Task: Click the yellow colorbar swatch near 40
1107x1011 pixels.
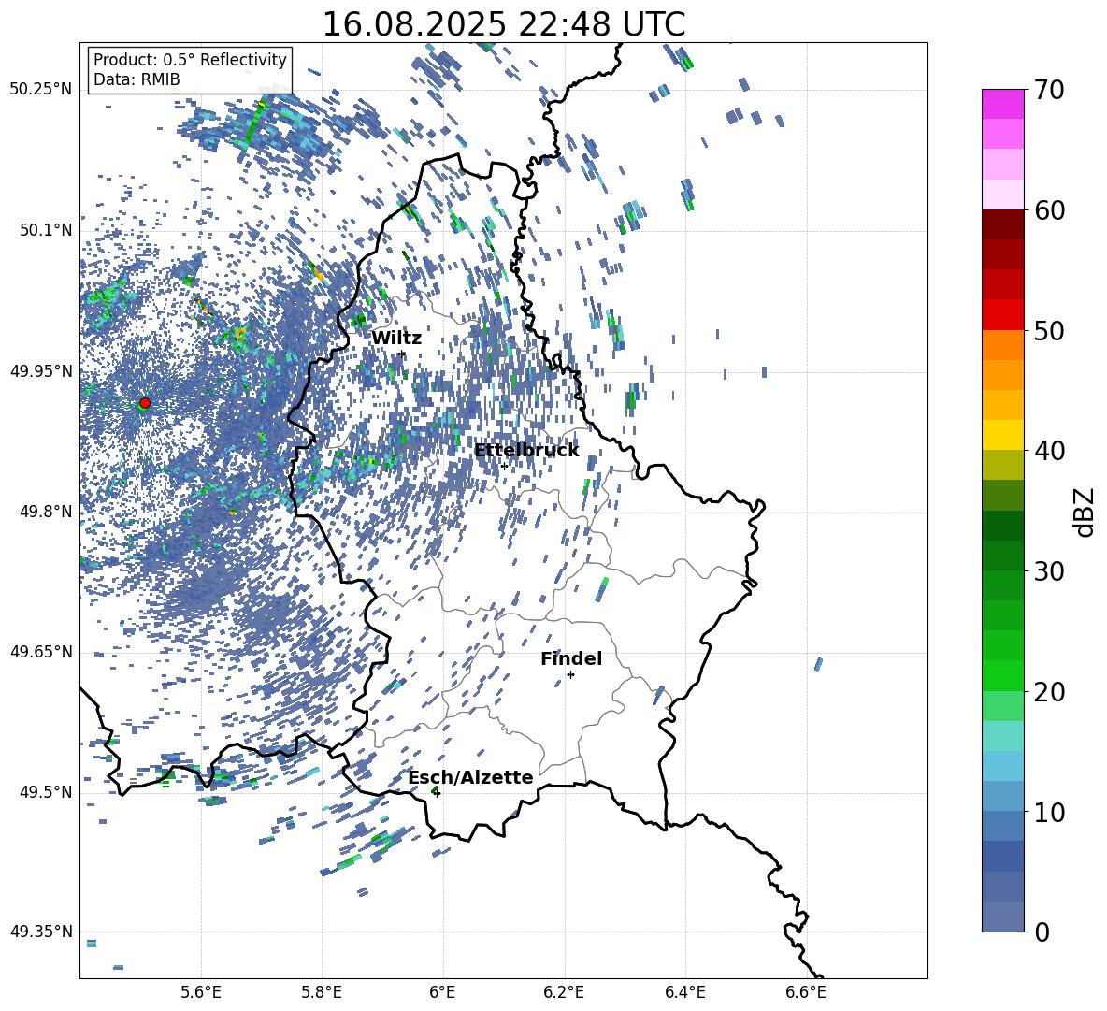Action: (1002, 435)
